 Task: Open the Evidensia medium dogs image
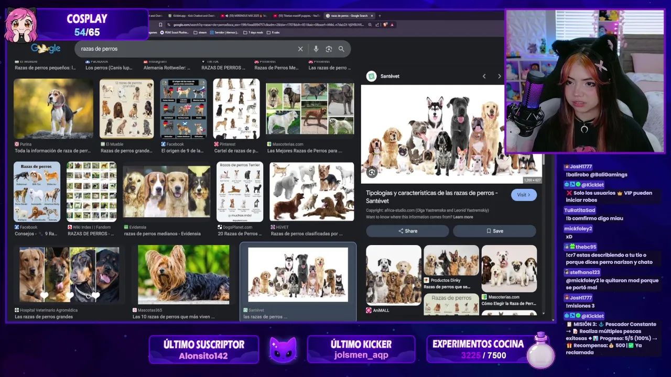pyautogui.click(x=166, y=192)
